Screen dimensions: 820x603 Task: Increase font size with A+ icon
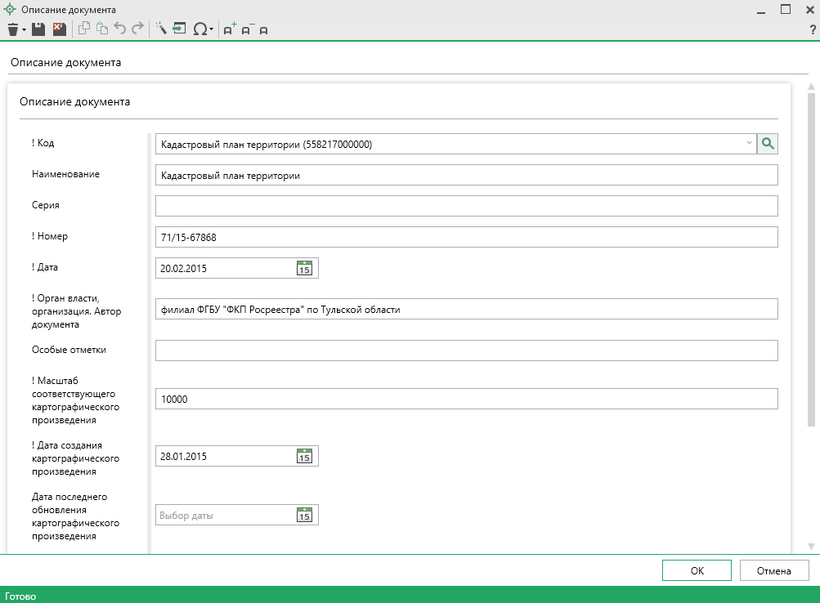229,29
